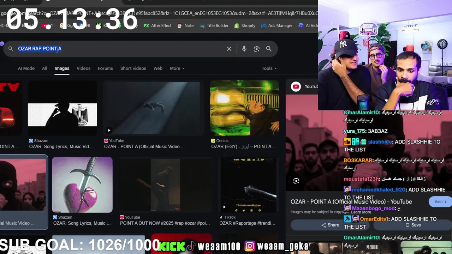Click the Visit button for YouTube result
Image resolution: width=452 pixels, height=254 pixels.
(x=440, y=201)
